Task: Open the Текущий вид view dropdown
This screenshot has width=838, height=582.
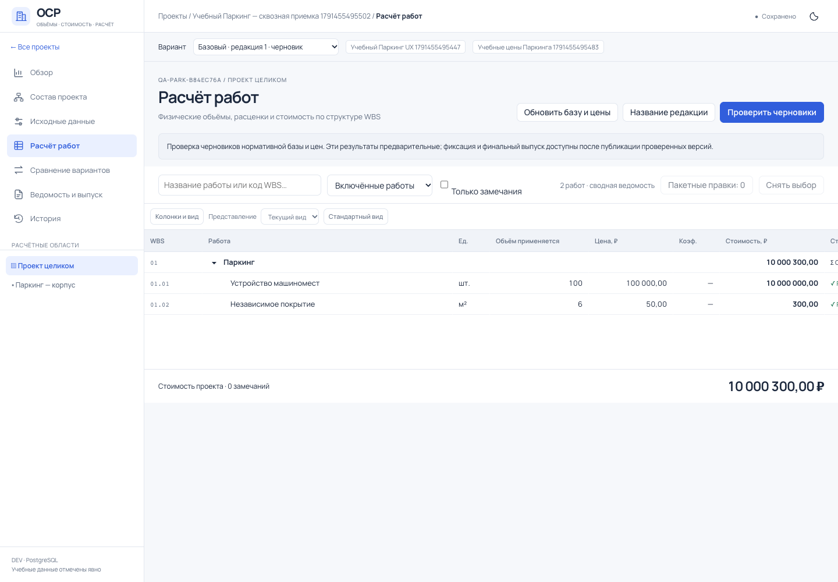Action: click(290, 217)
